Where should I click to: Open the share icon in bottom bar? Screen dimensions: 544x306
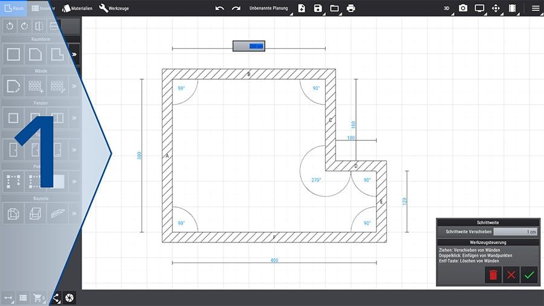pos(56,298)
